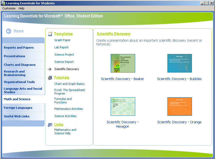Screen dimensions: 215x159
Task: Open Scientific Discovery - Bubbles link
Action: 179,79
